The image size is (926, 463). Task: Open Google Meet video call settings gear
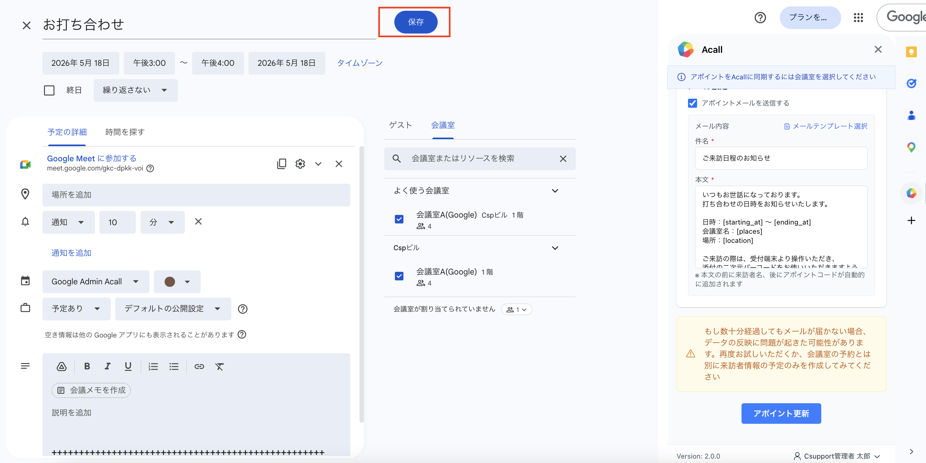(300, 164)
